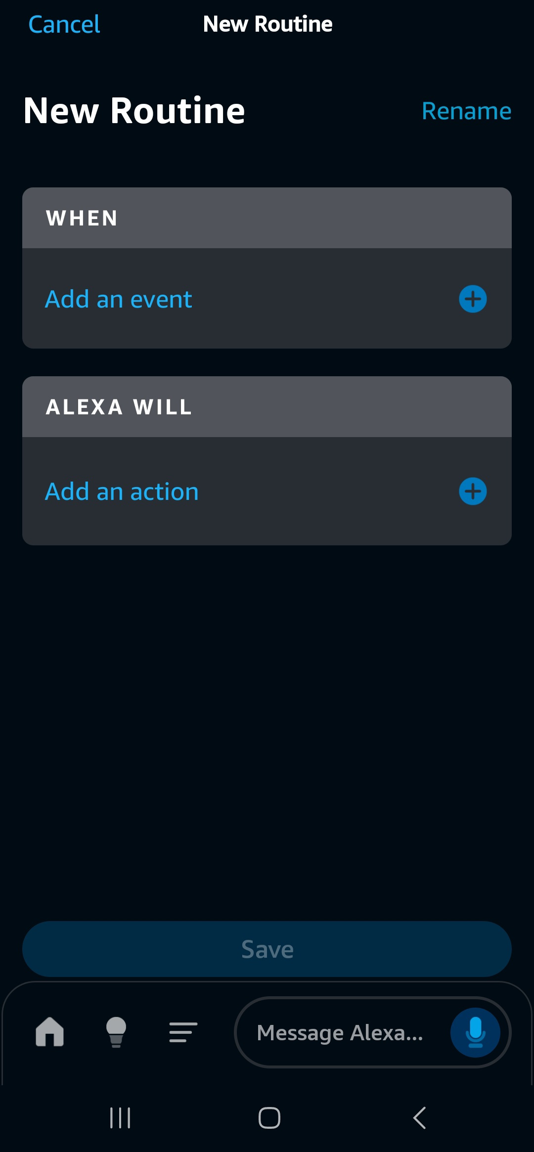Tap the WHEN section header
Screen dimensions: 534x1152
[x=82, y=218]
